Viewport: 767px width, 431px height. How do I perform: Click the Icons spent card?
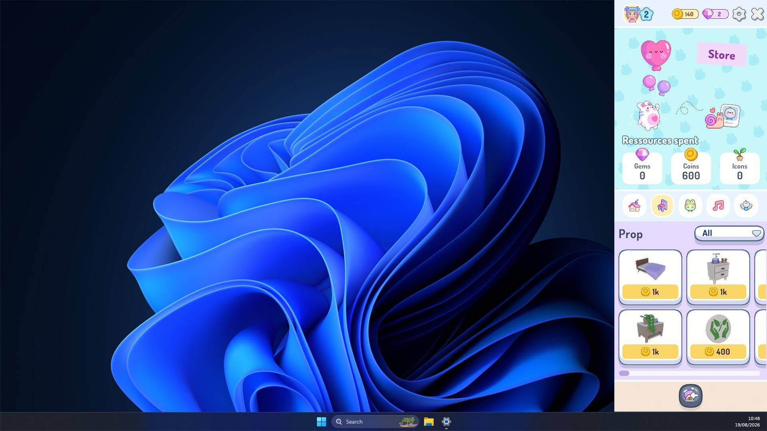tap(740, 167)
